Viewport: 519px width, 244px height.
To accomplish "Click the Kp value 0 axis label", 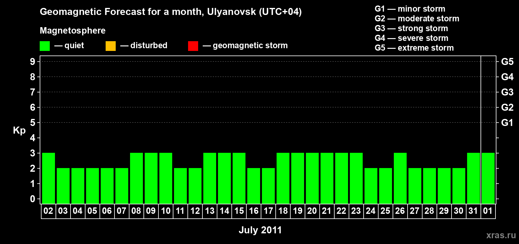I will click(x=33, y=199).
